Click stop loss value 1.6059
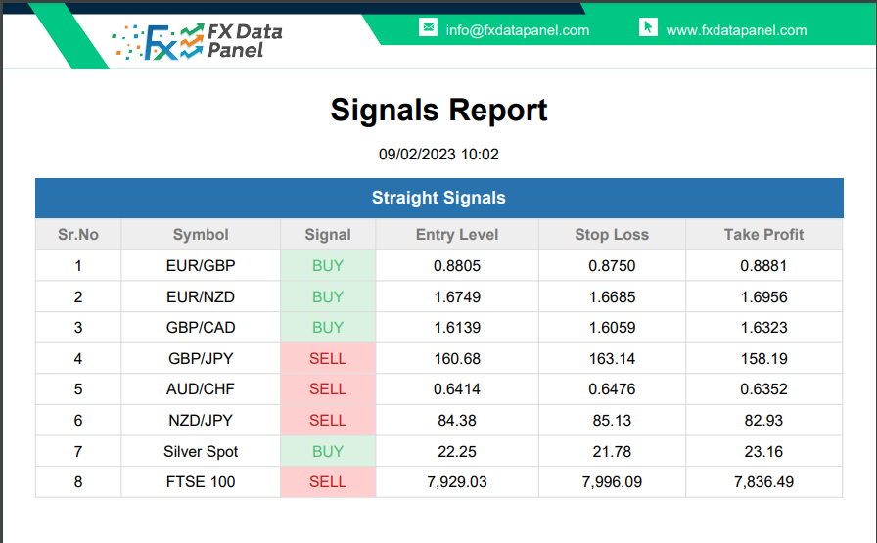The image size is (877, 543). point(612,327)
